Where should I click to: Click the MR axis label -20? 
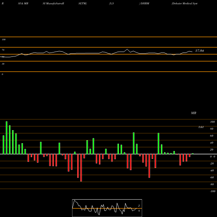pyautogui.click(x=212, y=164)
